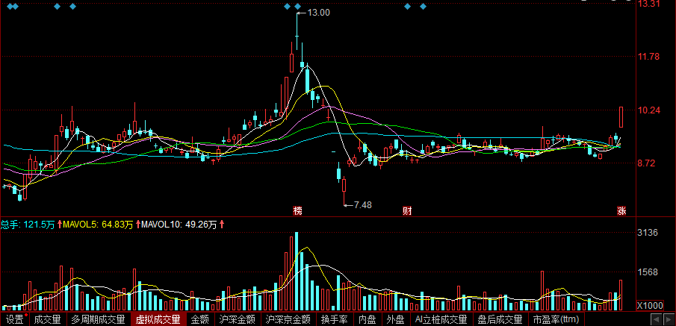The image size is (676, 326).
Task: Click the 总手: 121.5万 readout
Action: tap(28, 225)
